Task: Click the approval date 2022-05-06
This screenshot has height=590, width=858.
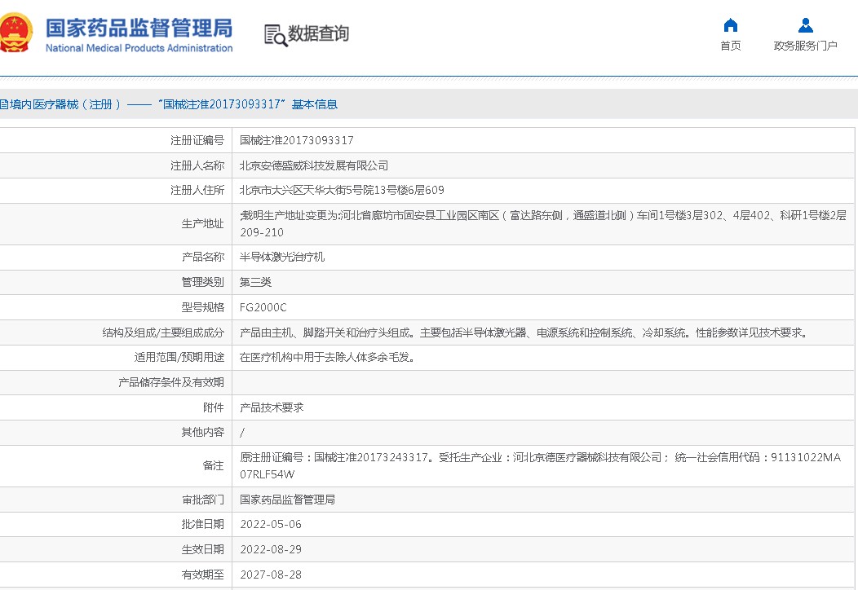Action: coord(271,524)
